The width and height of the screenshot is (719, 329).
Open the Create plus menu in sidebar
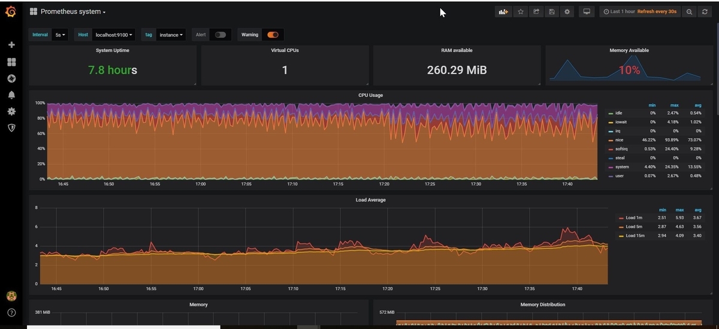11,45
